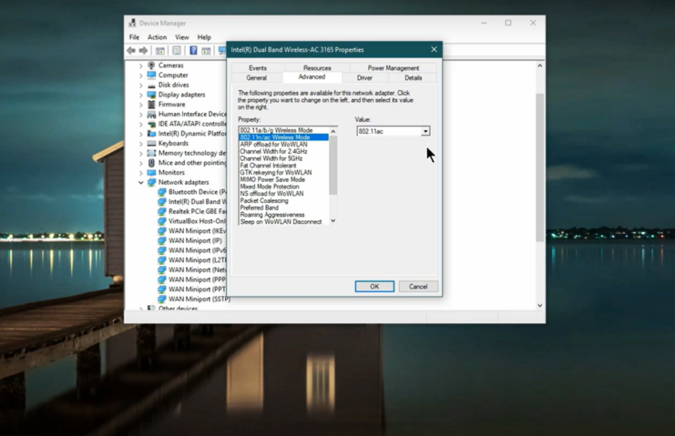The image size is (675, 436).
Task: Open the View menu
Action: (x=181, y=37)
